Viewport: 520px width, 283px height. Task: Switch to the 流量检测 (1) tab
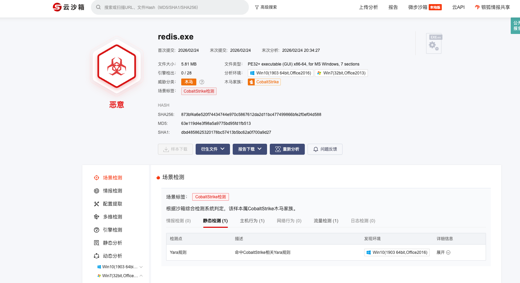[x=326, y=221]
